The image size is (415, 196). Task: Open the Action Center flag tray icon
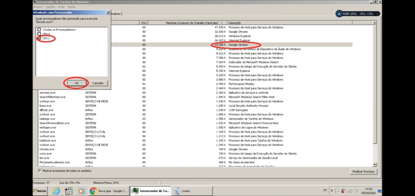point(337,191)
